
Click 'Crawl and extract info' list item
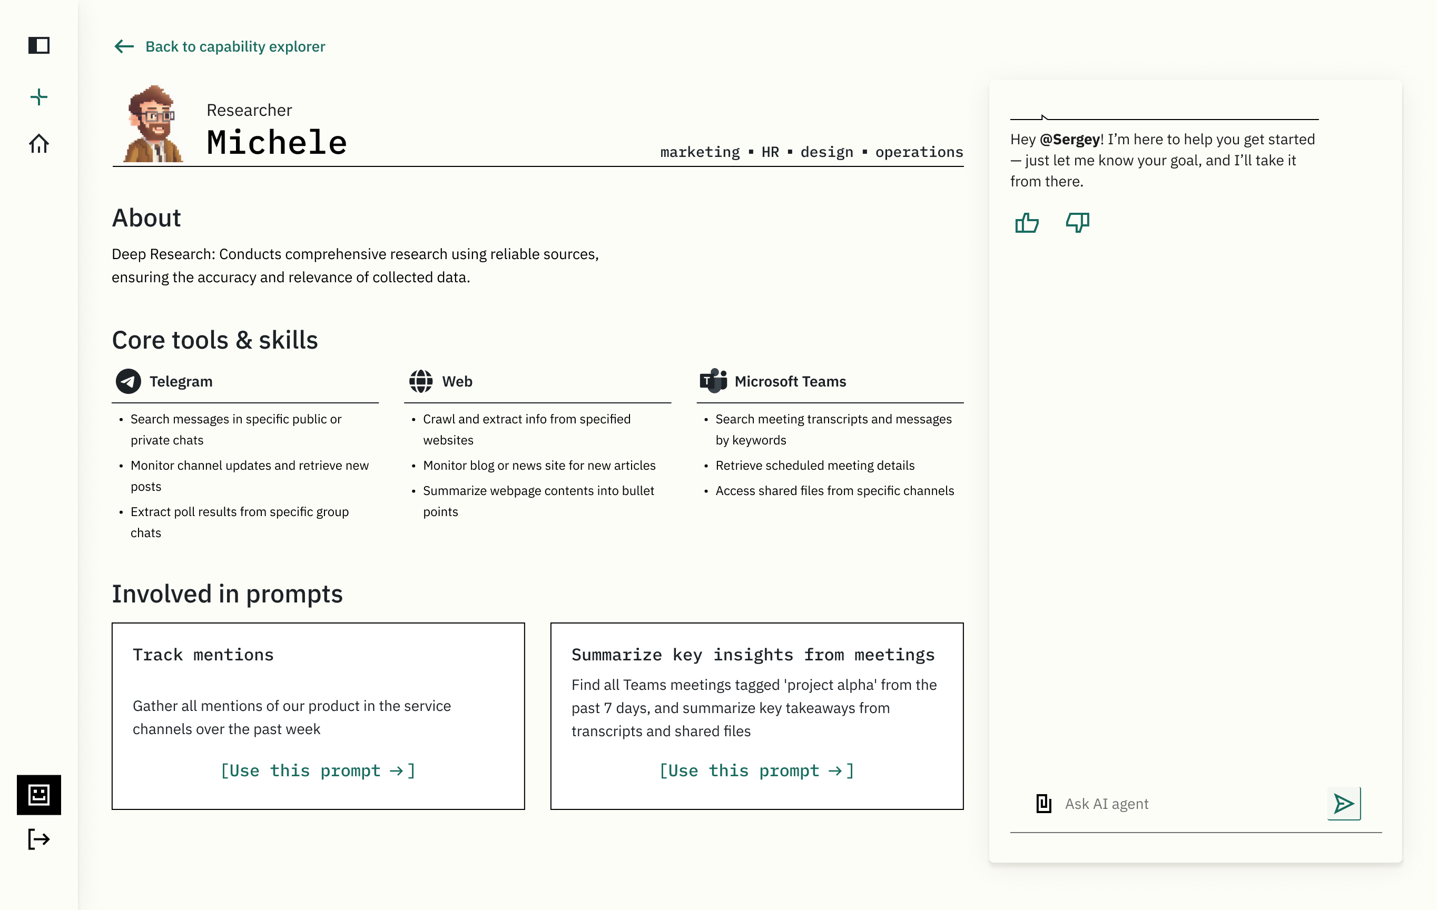(x=527, y=430)
